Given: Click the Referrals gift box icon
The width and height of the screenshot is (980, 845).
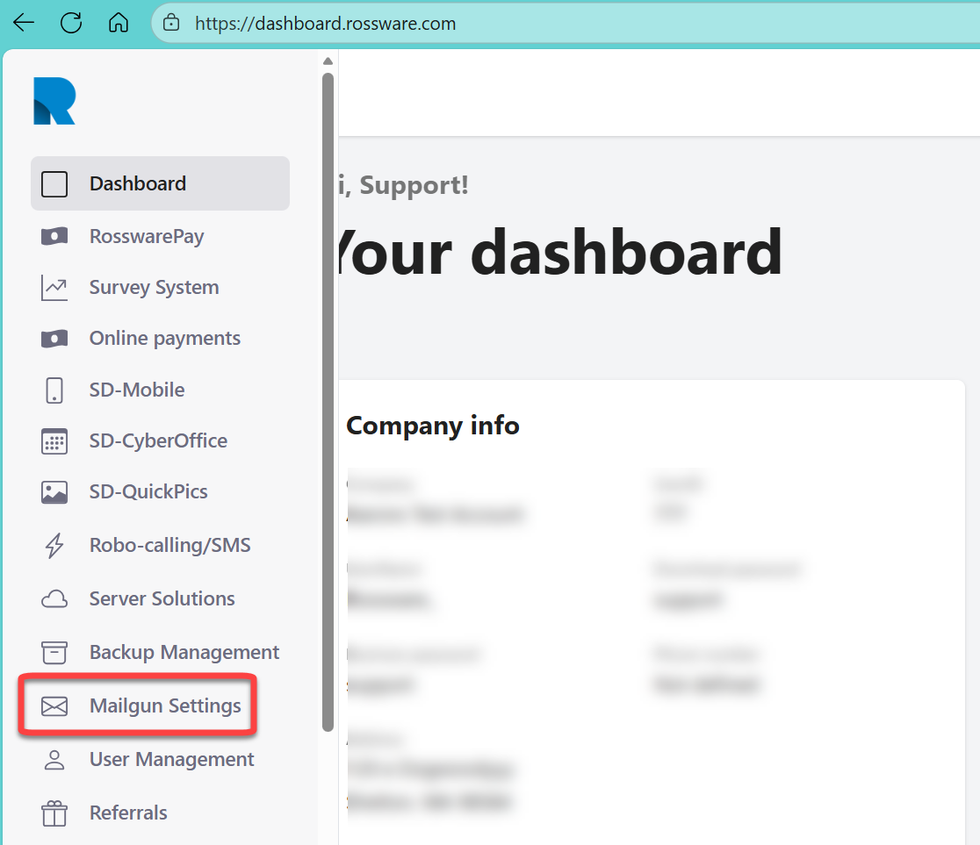Looking at the screenshot, I should click(x=54, y=813).
